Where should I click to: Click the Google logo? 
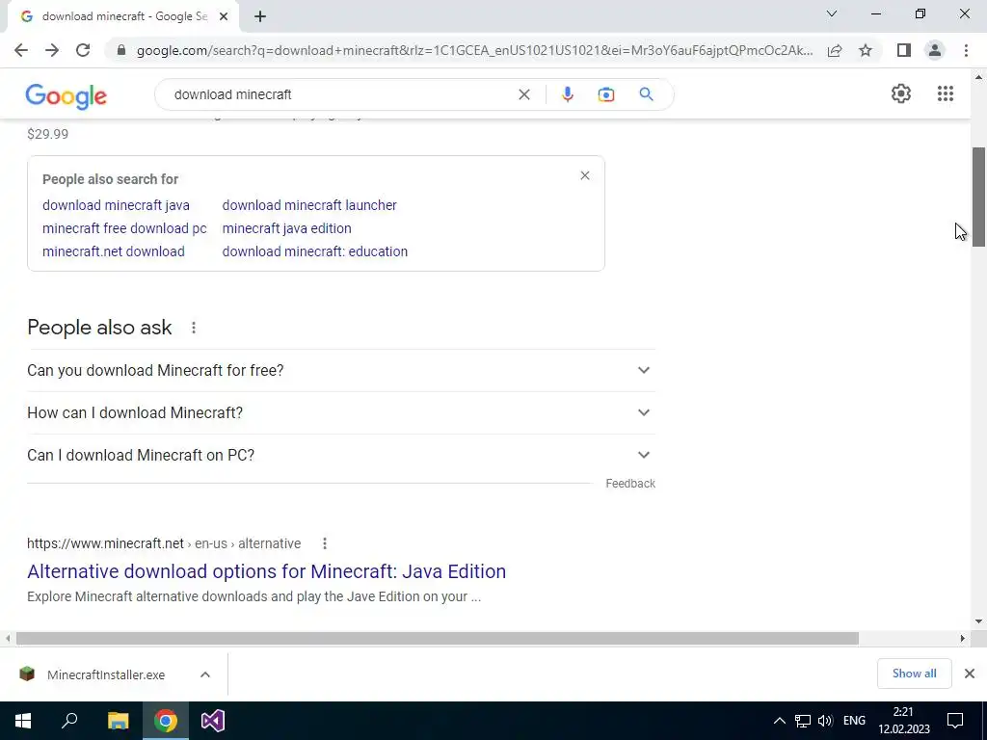(x=67, y=96)
